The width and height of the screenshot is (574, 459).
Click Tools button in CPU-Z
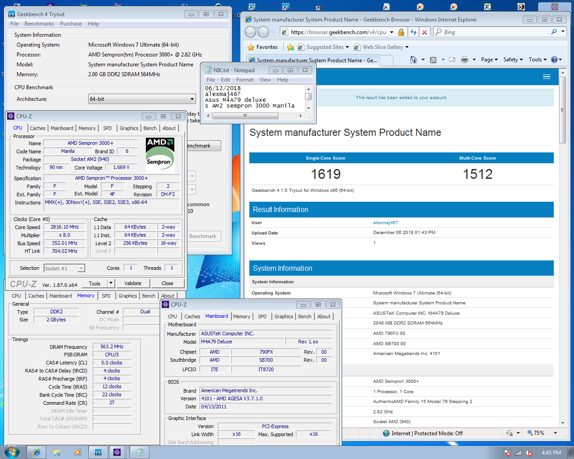[x=95, y=283]
